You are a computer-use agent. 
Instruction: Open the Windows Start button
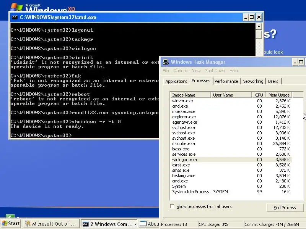11,224
